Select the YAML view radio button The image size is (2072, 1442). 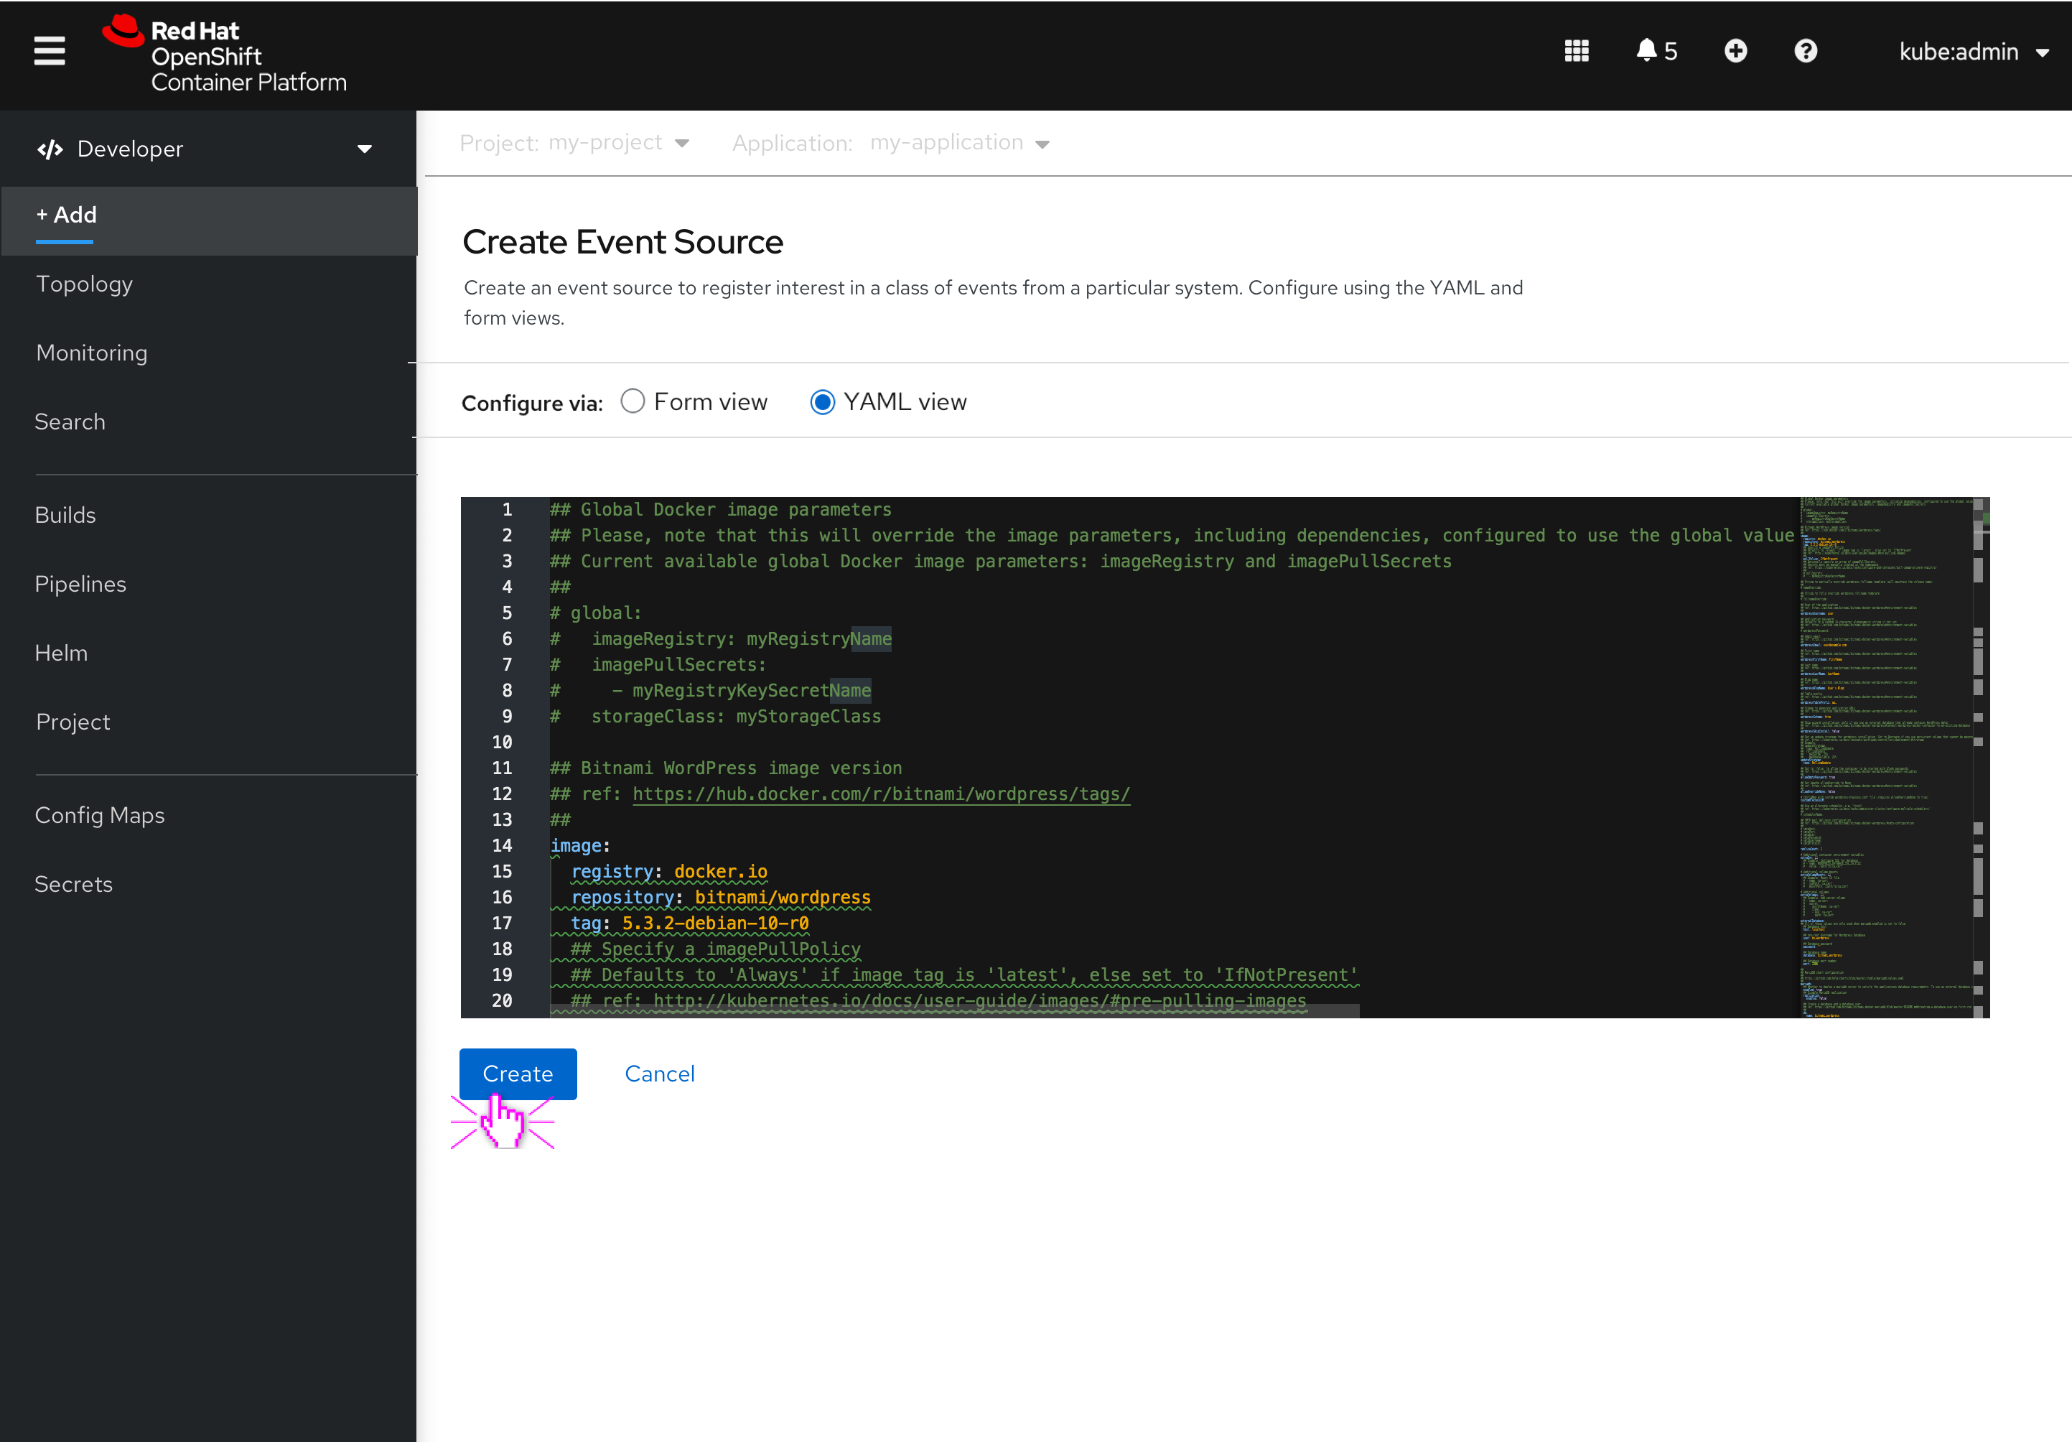[x=821, y=401]
